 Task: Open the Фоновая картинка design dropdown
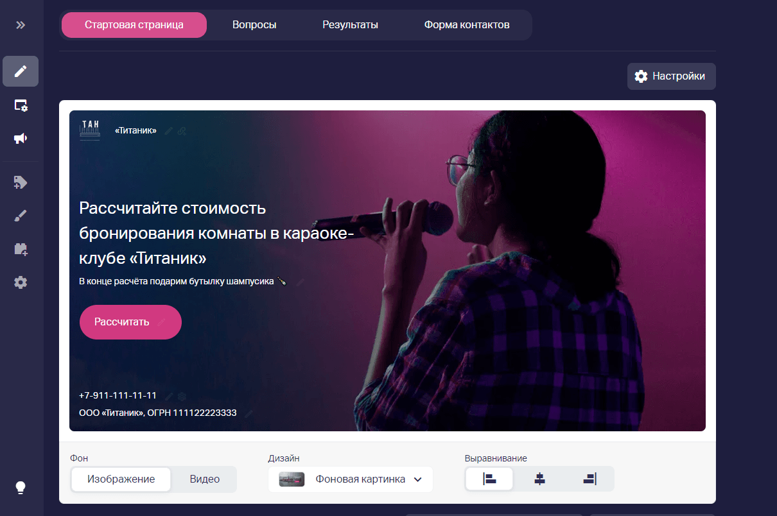point(351,479)
